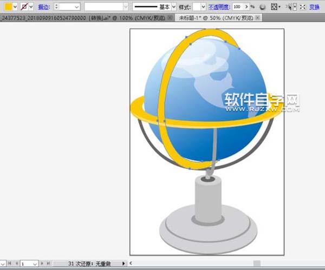Click the stroke color swatch with red slash
The image size is (325, 270).
24,7
